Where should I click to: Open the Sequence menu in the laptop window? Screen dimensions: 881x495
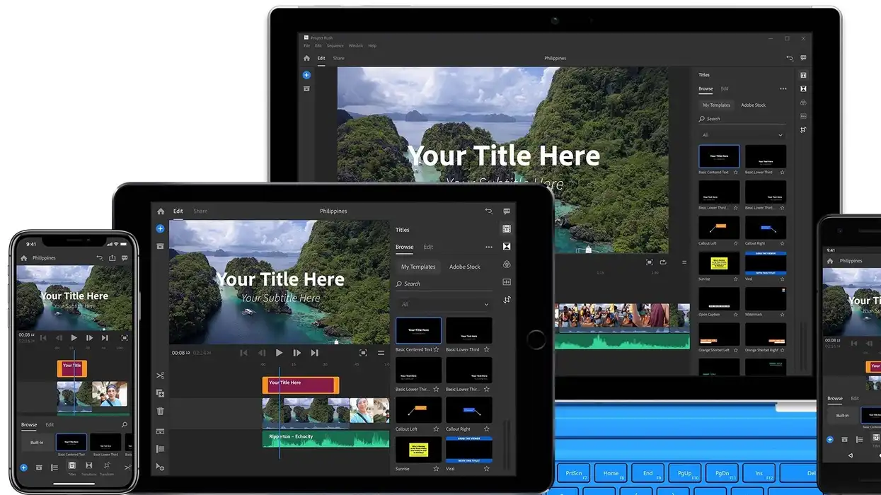point(335,45)
